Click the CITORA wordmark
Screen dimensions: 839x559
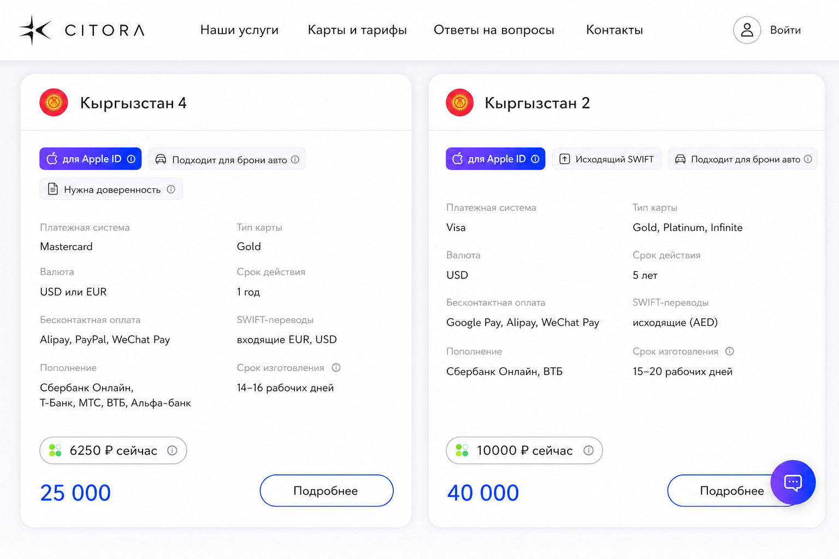(x=105, y=30)
